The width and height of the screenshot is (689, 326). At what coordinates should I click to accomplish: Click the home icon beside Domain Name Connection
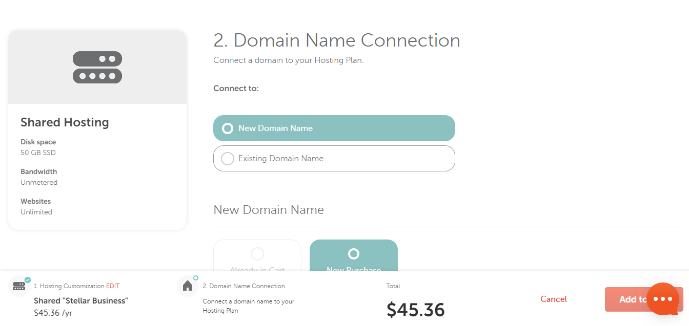188,286
